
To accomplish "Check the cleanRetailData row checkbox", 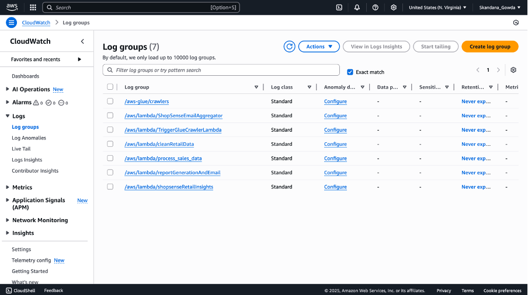I will click(x=110, y=144).
